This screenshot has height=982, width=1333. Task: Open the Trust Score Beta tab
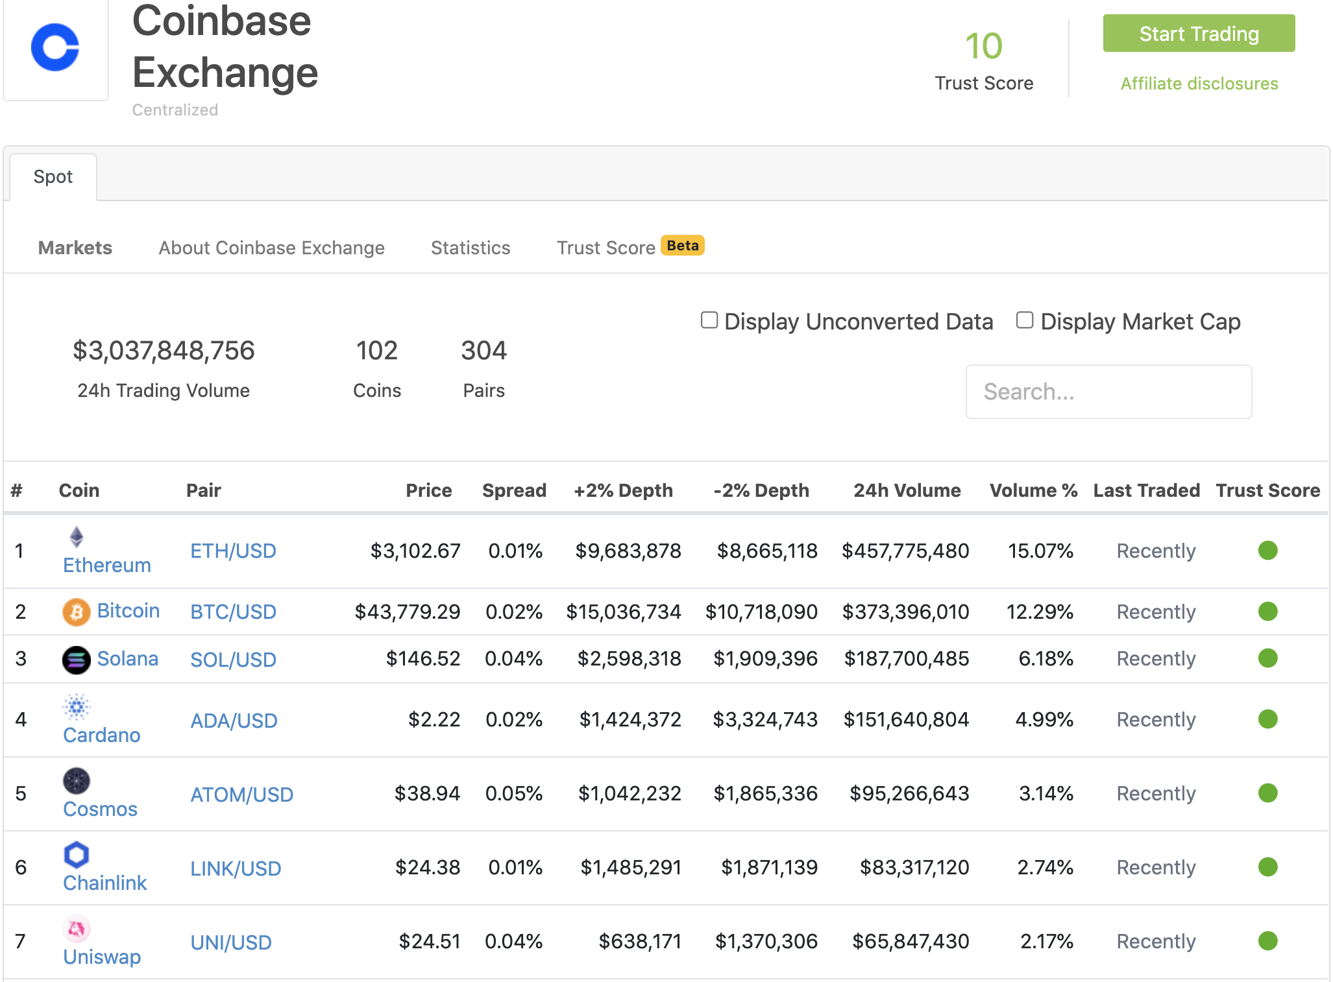[x=630, y=247]
